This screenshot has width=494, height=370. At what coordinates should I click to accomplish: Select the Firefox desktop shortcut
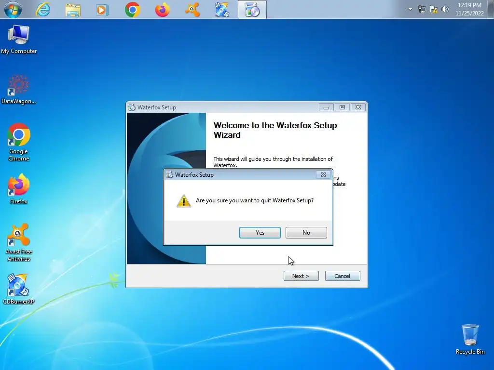(19, 189)
